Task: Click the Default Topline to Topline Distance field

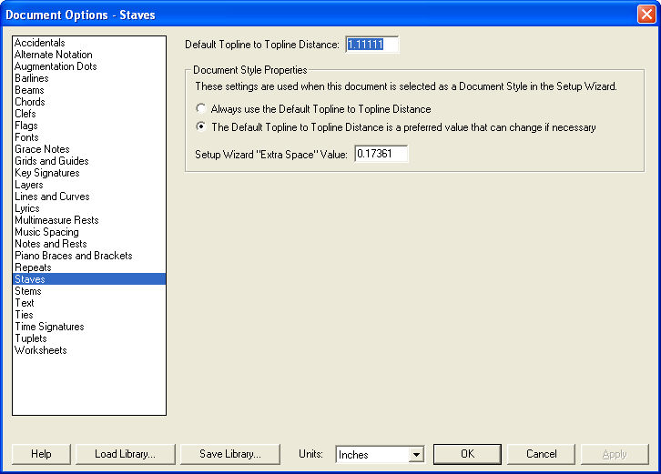Action: tap(371, 45)
